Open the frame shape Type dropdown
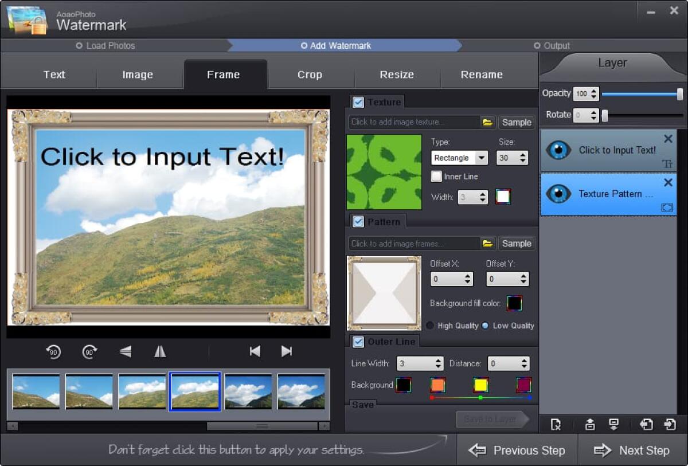 click(x=482, y=158)
